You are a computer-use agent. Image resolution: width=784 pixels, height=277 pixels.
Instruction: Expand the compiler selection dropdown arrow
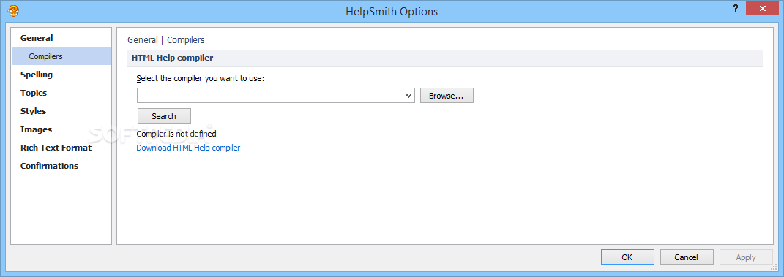point(409,96)
